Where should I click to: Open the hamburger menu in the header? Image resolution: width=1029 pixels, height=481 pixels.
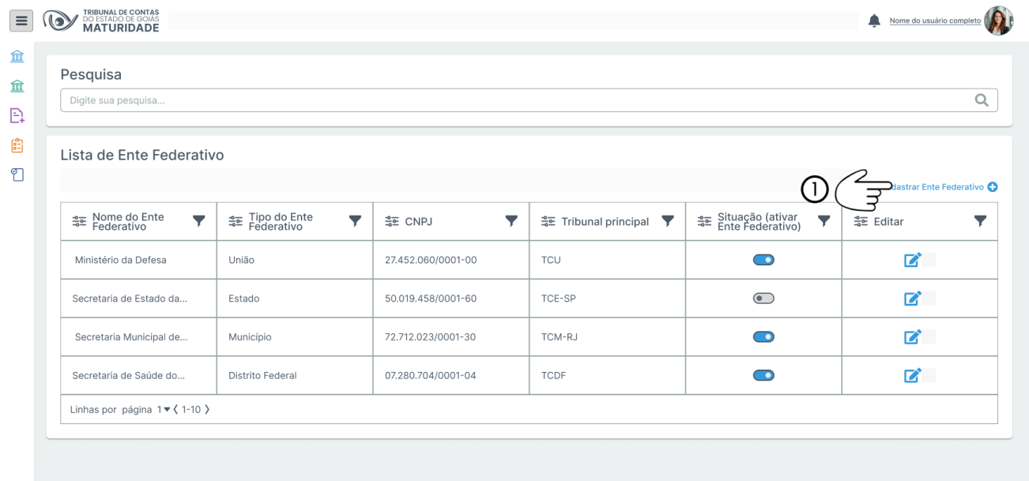pyautogui.click(x=21, y=21)
